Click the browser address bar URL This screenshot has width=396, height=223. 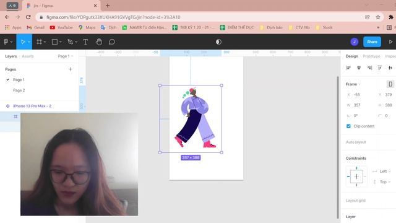[113, 17]
